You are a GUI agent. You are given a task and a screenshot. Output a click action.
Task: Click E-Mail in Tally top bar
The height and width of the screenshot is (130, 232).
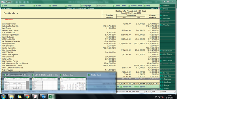(41, 6)
